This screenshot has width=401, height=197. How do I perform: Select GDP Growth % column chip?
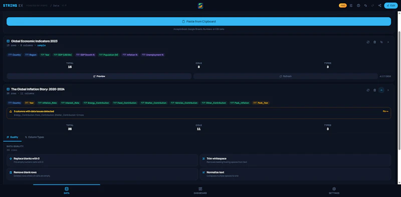tap(86, 55)
